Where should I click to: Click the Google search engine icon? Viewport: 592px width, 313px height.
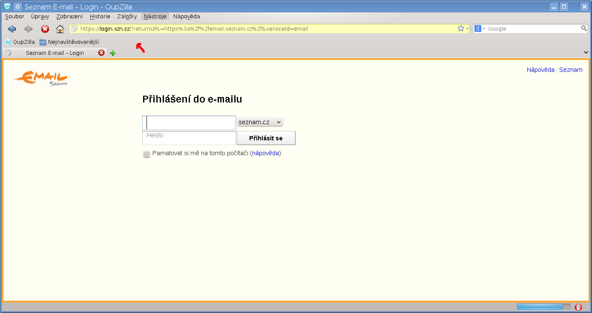(x=478, y=28)
